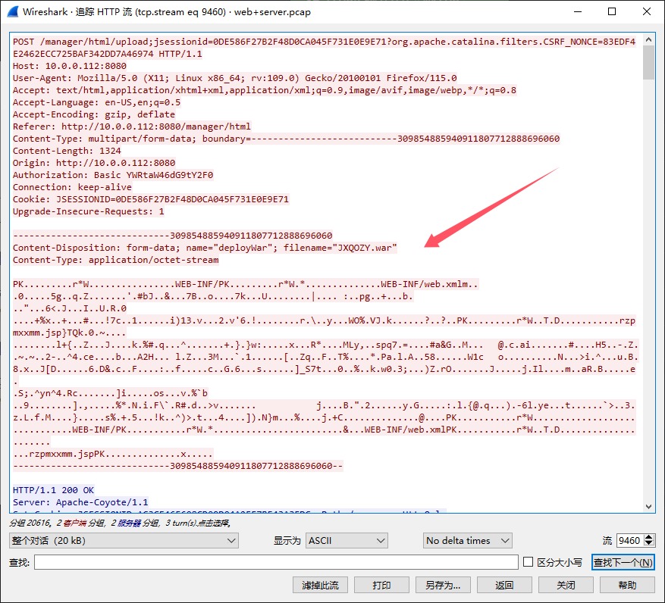Focus the 查找 search text field
The image size is (665, 603).
(276, 562)
